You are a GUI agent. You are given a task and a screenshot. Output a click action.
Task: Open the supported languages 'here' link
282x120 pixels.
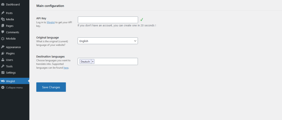(x=66, y=68)
